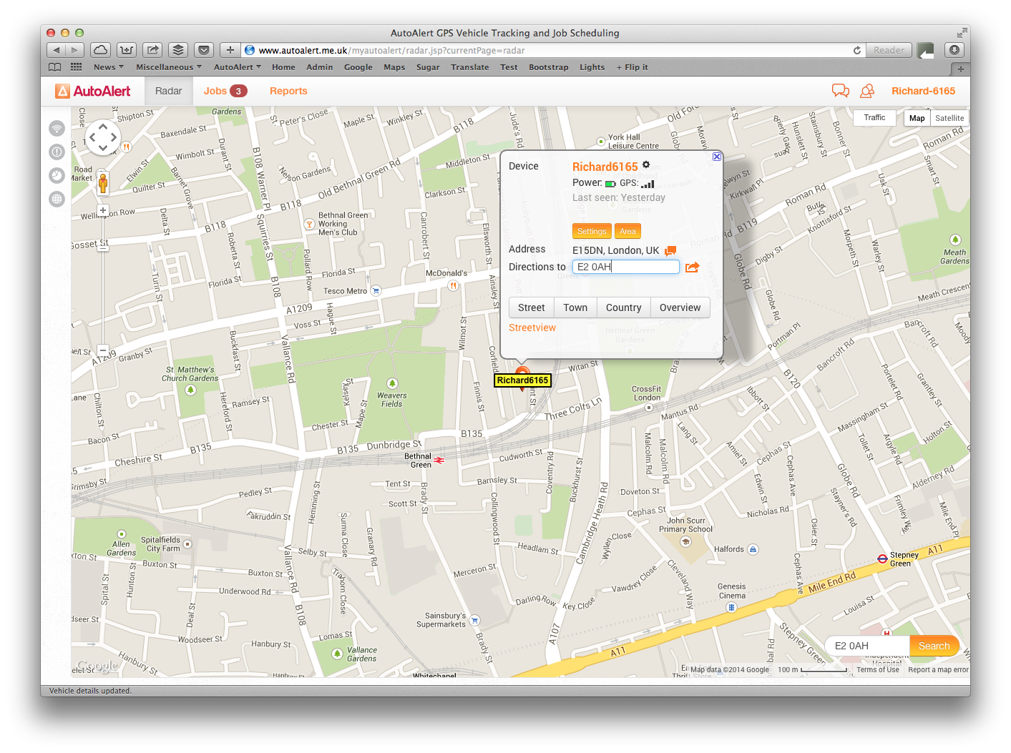Open the Bootstrap bookmark

coord(549,67)
